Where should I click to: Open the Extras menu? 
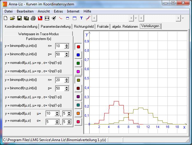[x=58, y=11]
